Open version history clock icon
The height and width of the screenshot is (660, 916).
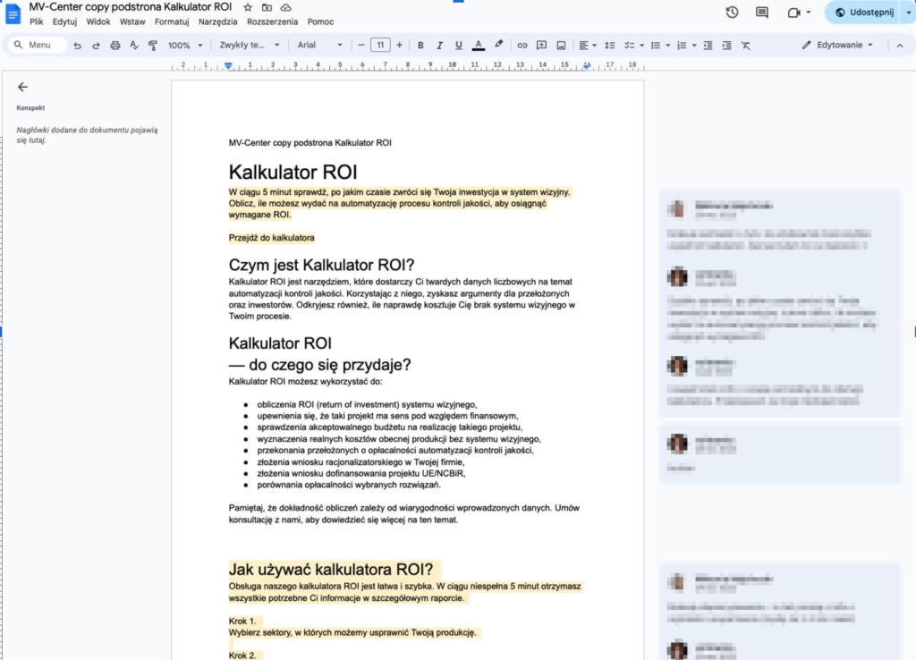click(x=732, y=13)
